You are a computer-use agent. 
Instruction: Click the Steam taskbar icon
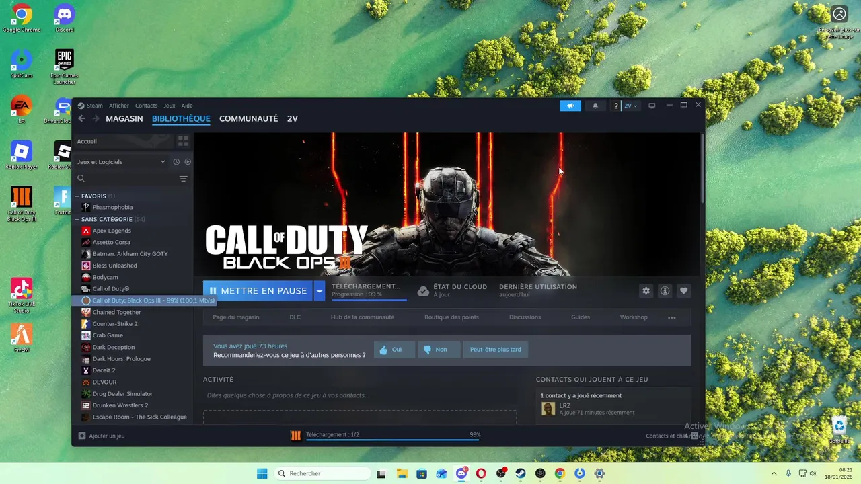pos(521,473)
